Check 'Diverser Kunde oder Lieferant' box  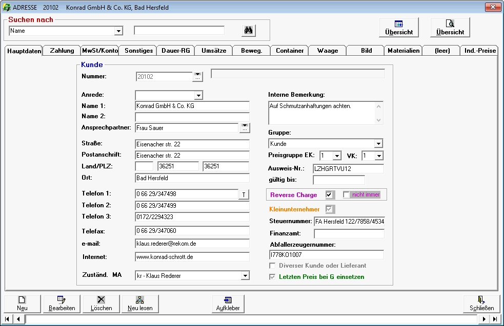click(x=273, y=266)
